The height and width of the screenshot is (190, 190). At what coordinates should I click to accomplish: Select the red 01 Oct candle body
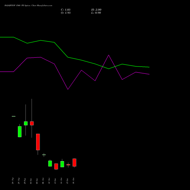32,123
